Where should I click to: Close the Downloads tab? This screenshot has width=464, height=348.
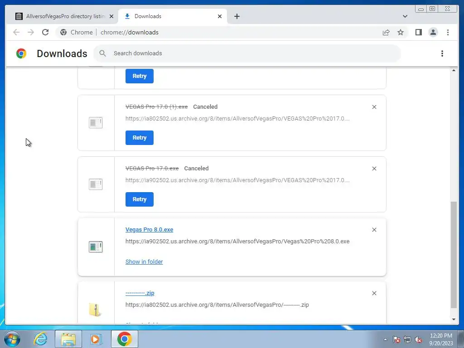click(x=220, y=16)
